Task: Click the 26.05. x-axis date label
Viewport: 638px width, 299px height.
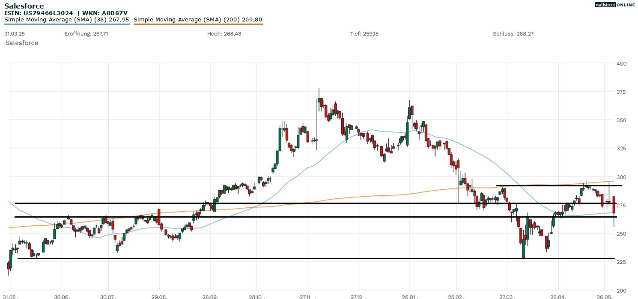Action: pyautogui.click(x=604, y=296)
